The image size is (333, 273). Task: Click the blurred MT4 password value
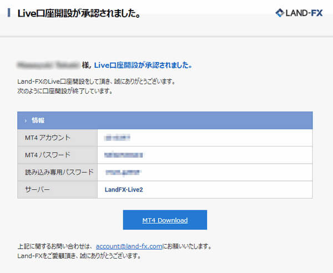(x=123, y=155)
